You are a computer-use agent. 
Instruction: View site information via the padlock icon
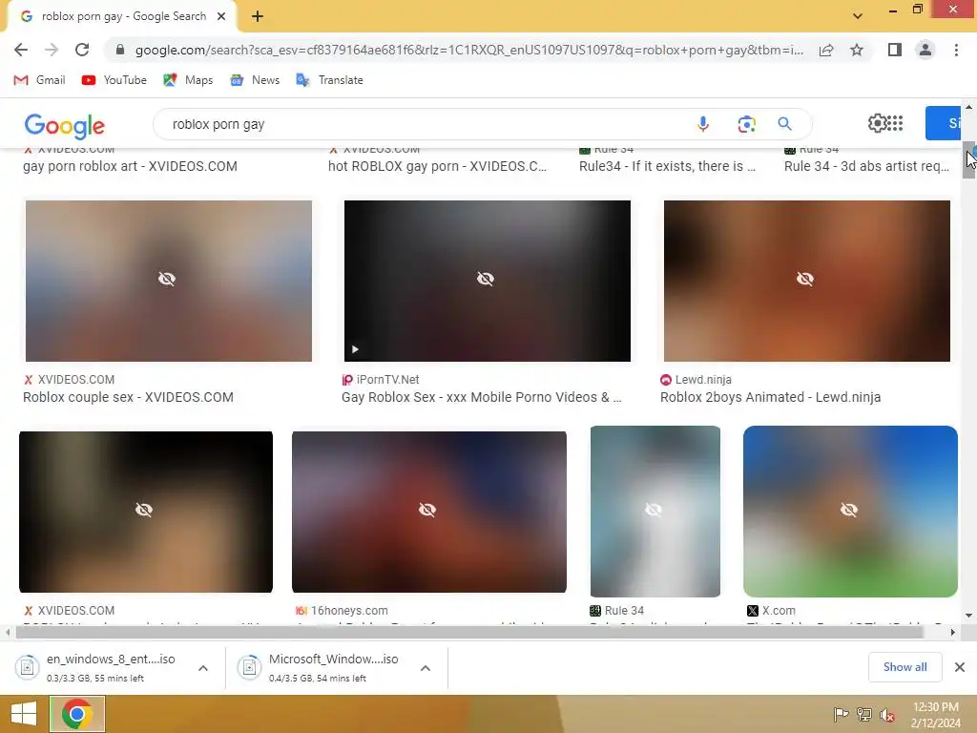tap(120, 50)
